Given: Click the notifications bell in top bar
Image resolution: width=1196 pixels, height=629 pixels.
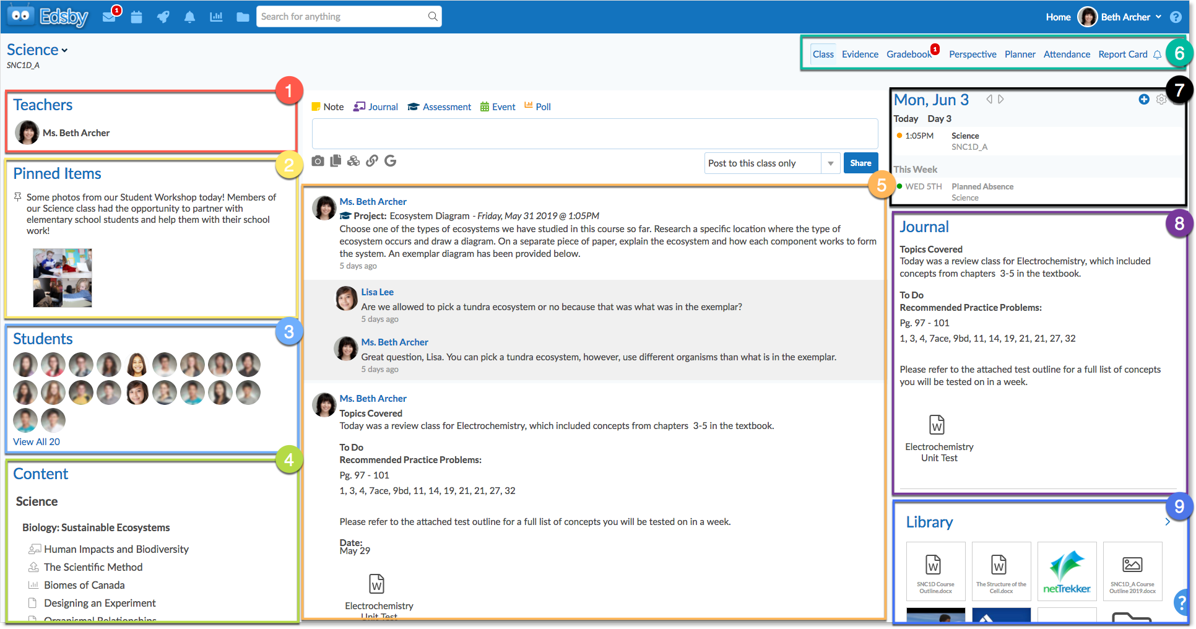Looking at the screenshot, I should 189,17.
